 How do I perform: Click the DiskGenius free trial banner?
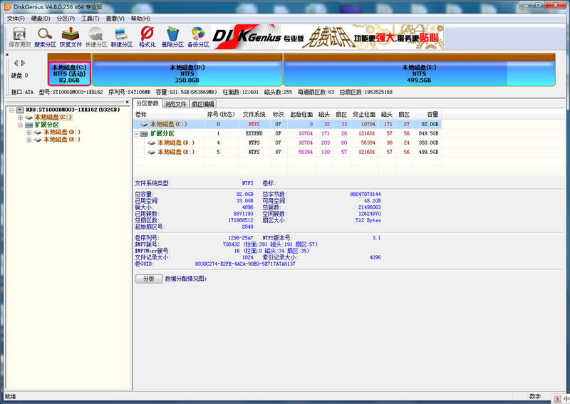coord(327,37)
